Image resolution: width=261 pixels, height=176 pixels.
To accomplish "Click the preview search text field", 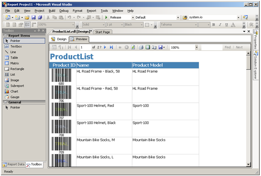I will [x=212, y=47].
